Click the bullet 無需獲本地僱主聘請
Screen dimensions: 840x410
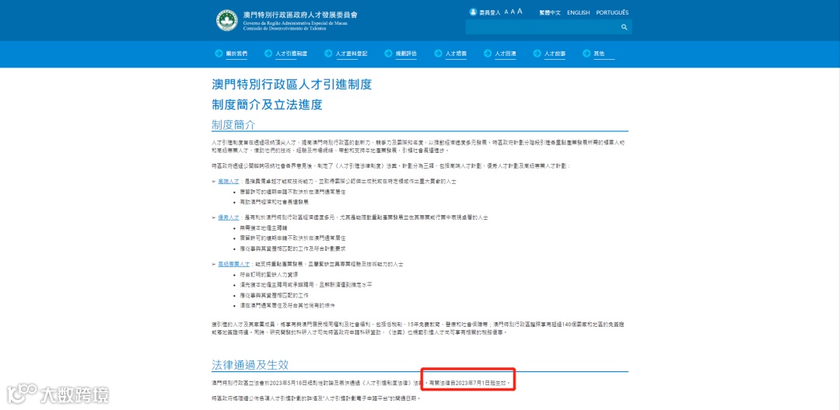pyautogui.click(x=263, y=228)
